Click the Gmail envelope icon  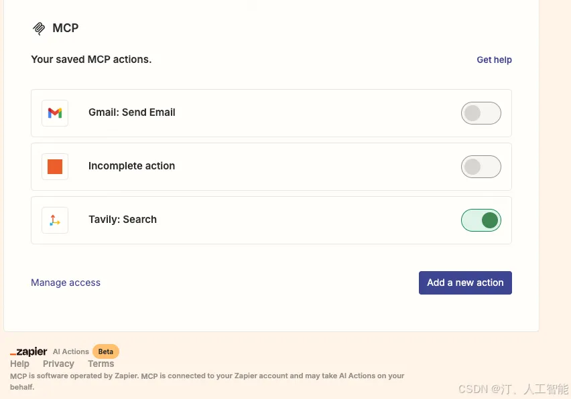point(55,113)
